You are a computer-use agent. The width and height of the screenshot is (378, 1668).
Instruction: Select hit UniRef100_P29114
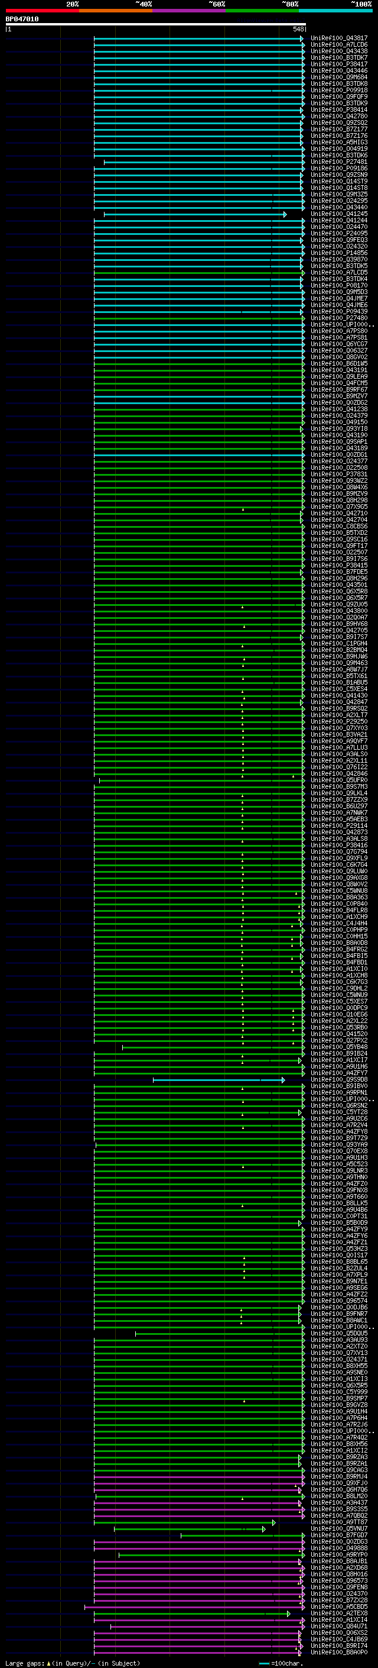338,825
